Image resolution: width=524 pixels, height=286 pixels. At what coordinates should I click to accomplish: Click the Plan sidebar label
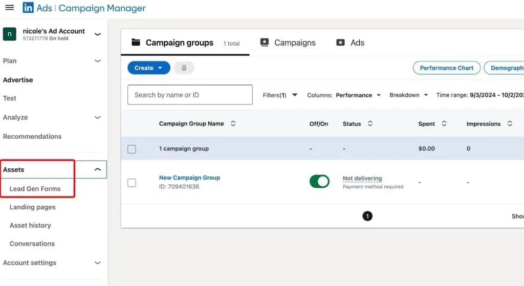click(x=10, y=61)
